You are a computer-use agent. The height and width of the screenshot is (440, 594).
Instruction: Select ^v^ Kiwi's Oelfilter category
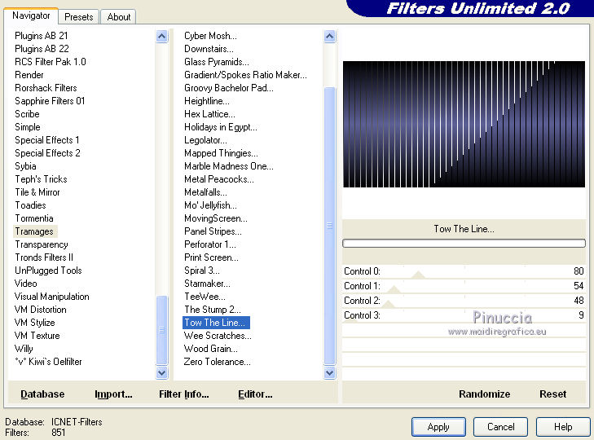tap(48, 362)
